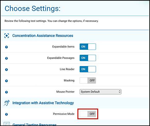Open the help icon for Masking

7,81
